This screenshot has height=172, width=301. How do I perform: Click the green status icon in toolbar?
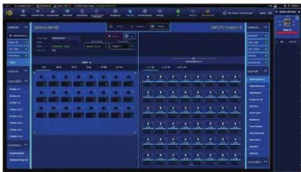178,13
